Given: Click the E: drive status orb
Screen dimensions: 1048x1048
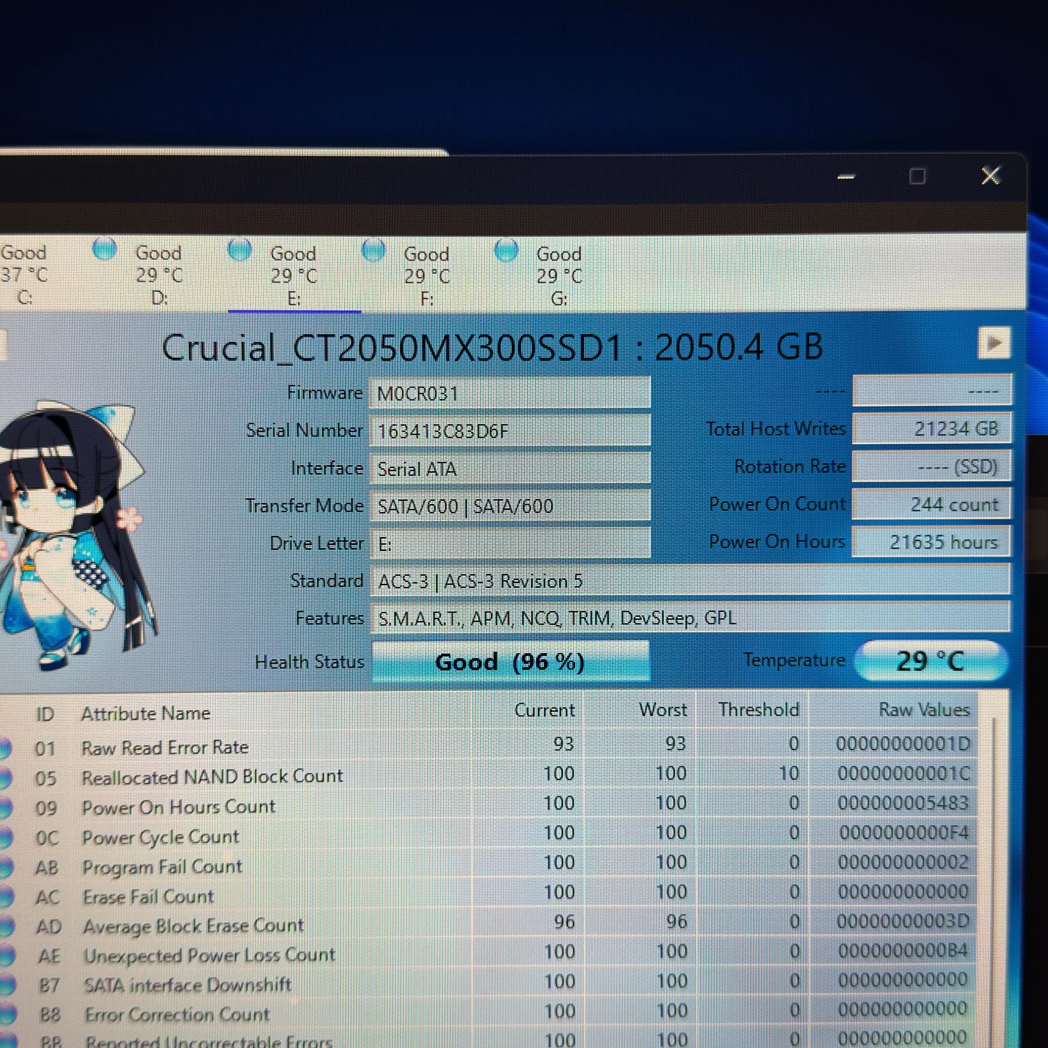Looking at the screenshot, I should click(x=240, y=250).
